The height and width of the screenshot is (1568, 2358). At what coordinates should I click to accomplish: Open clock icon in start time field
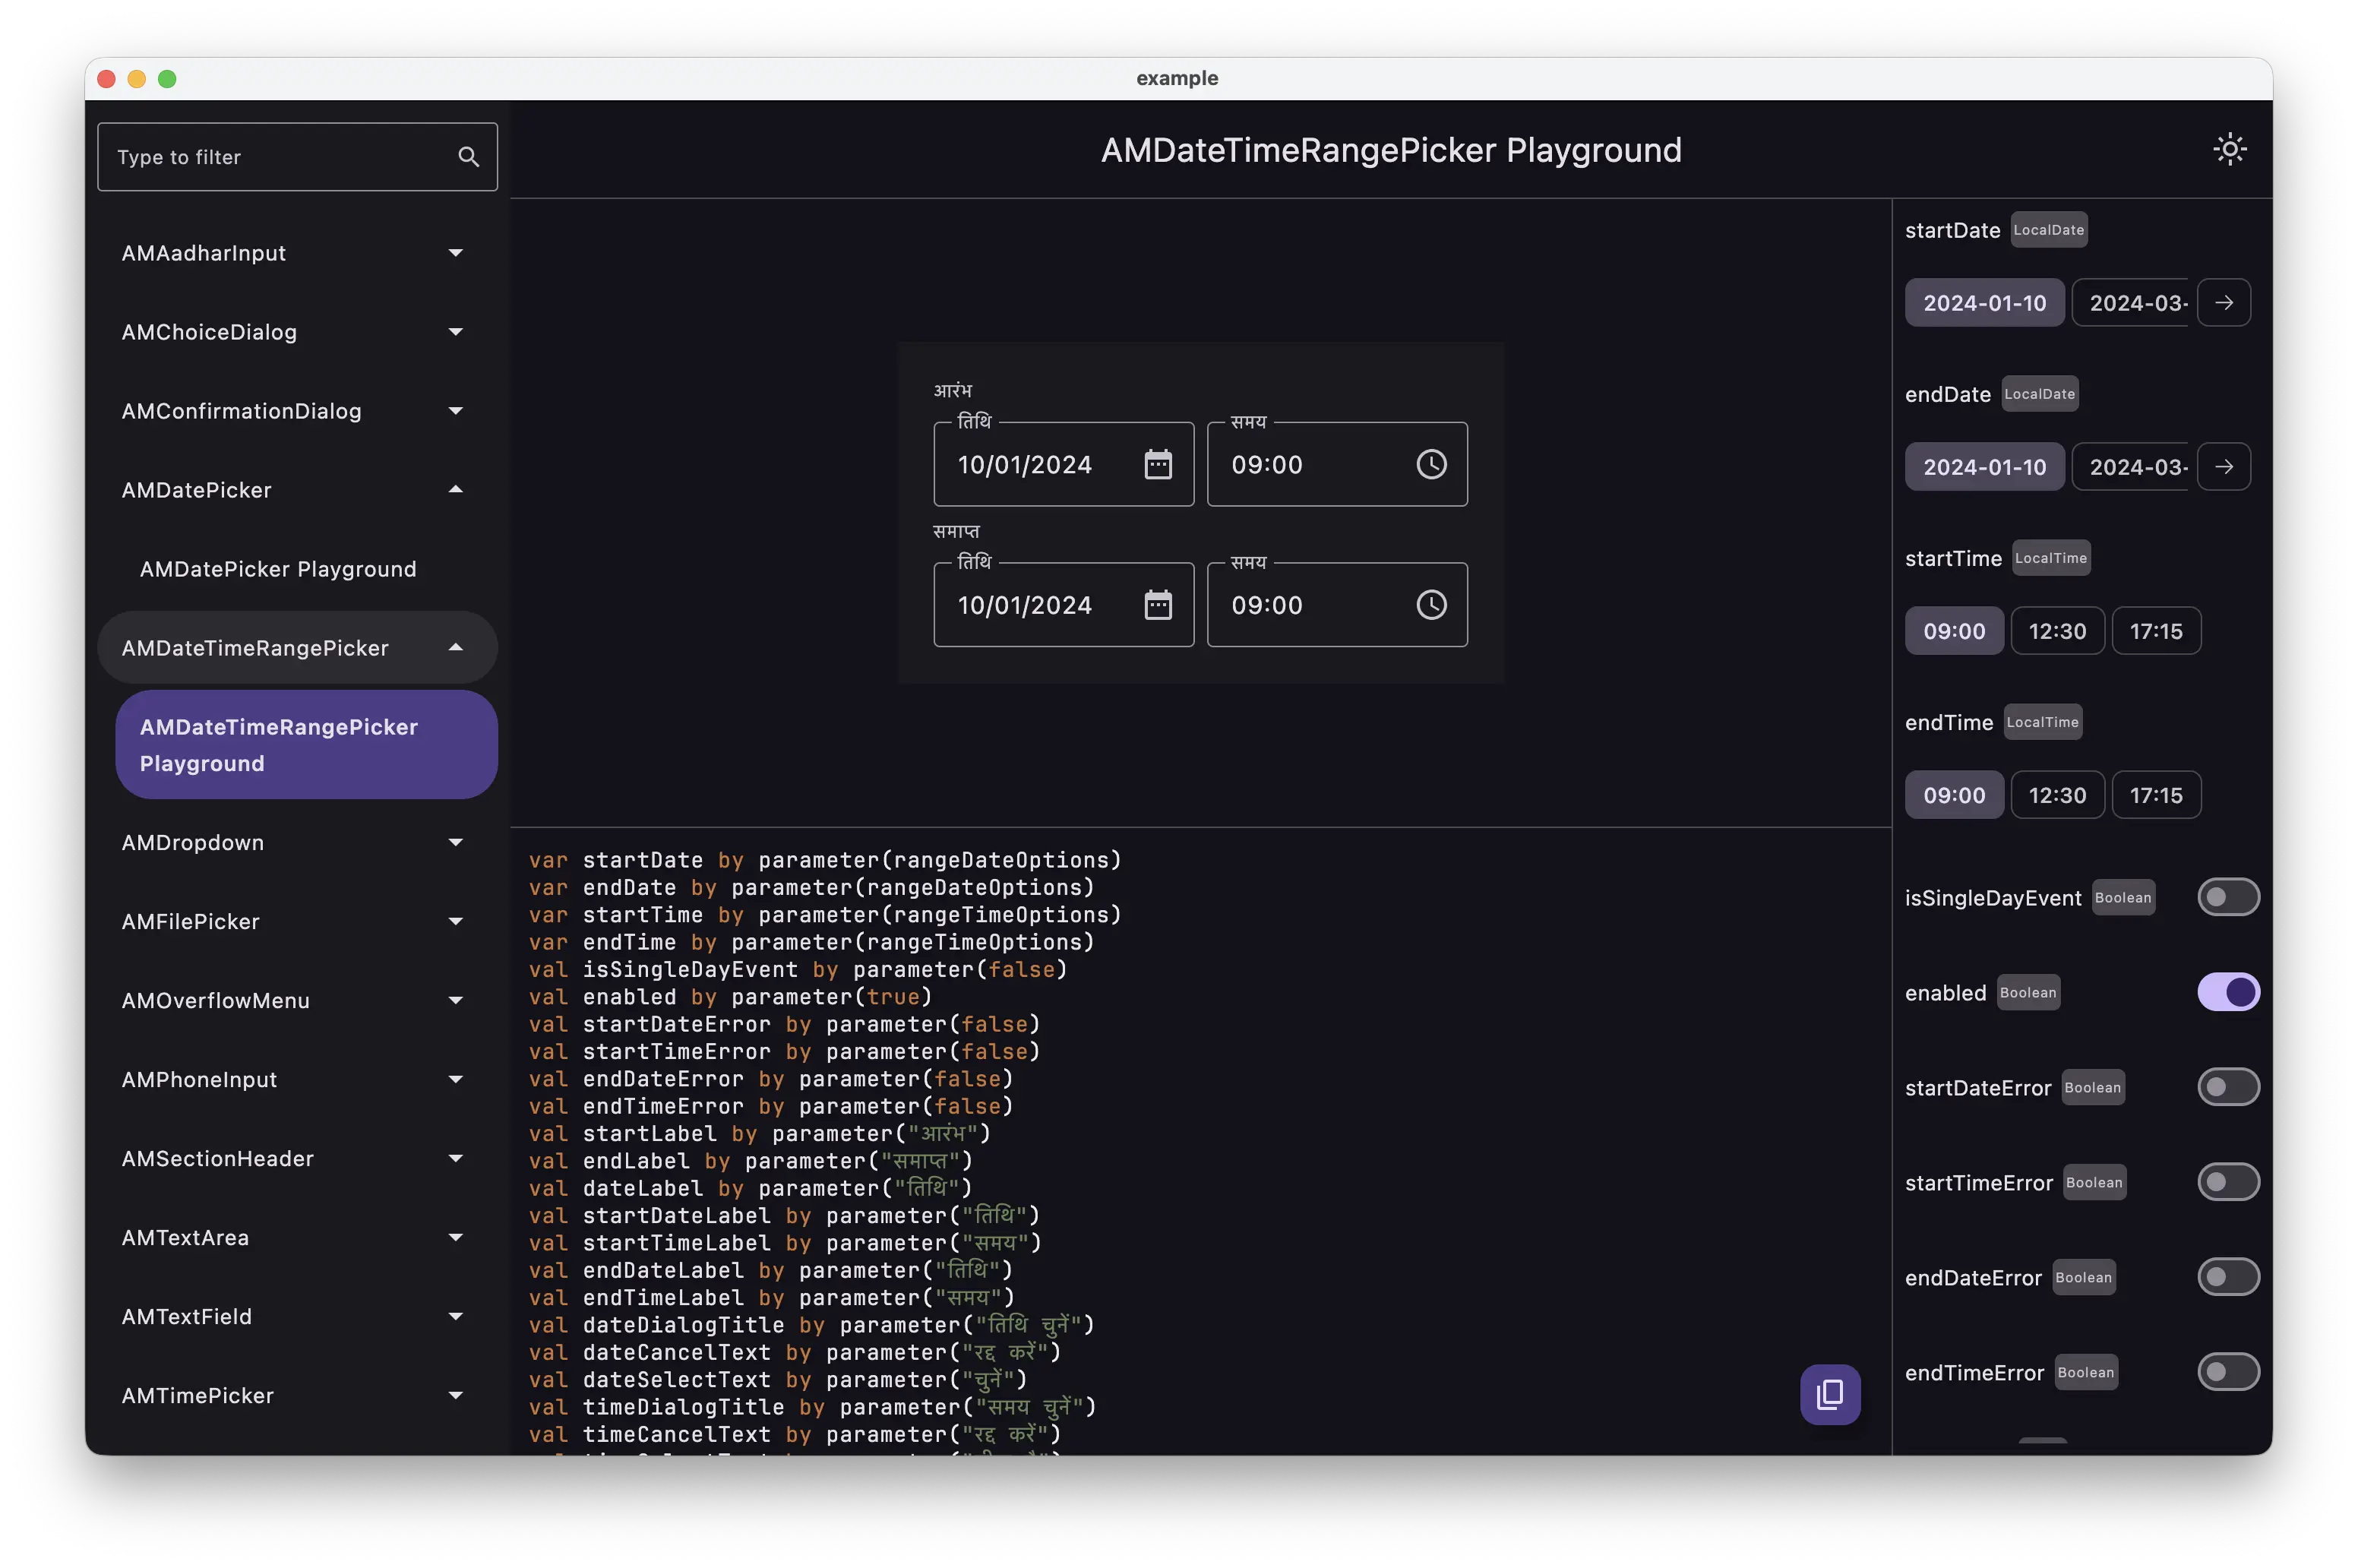[x=1431, y=464]
